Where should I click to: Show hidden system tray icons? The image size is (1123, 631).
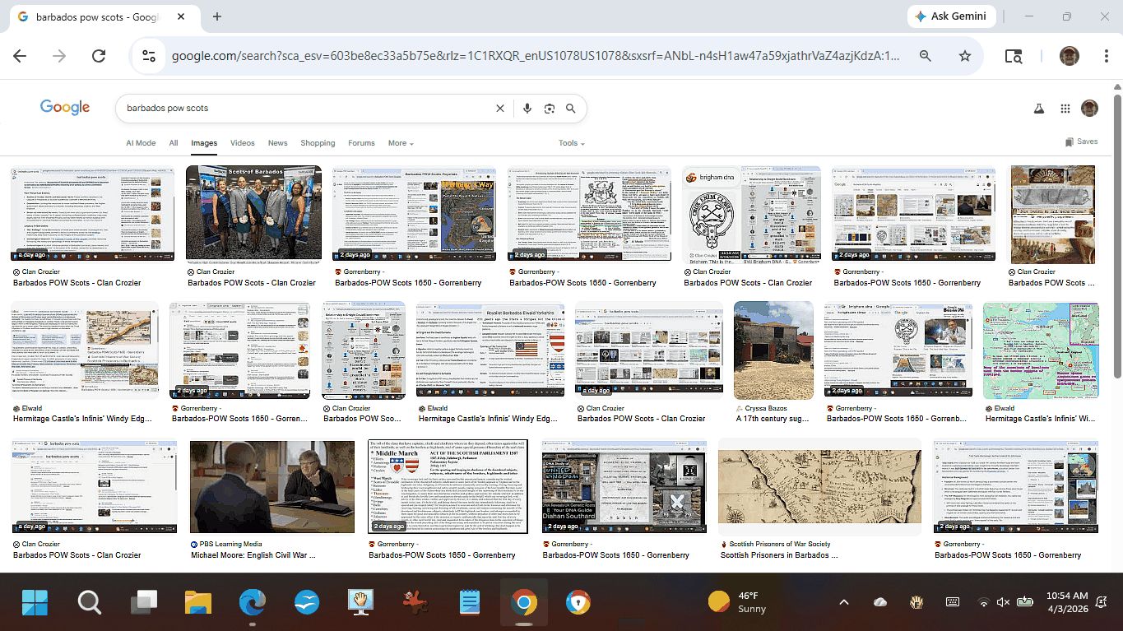[x=843, y=602]
